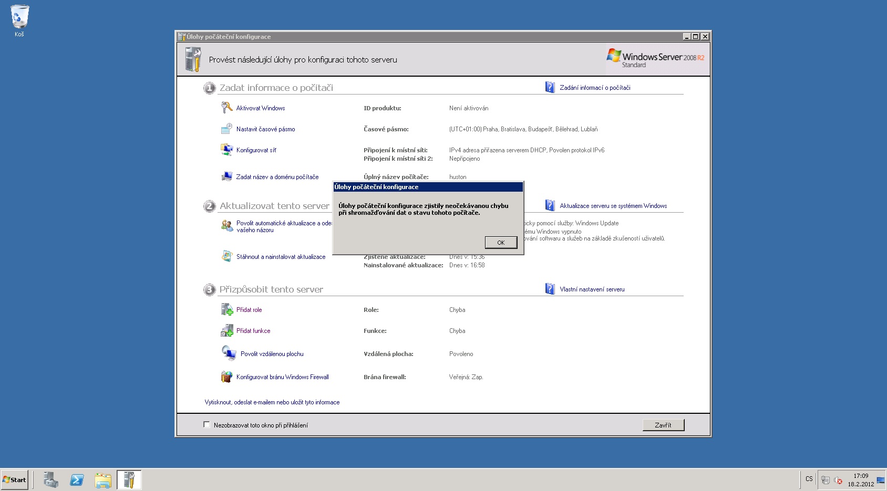Click the main window title bar icon
Viewport: 887px width, 491px height.
pos(182,36)
